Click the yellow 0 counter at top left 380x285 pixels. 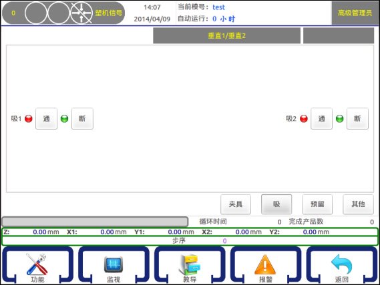13,13
